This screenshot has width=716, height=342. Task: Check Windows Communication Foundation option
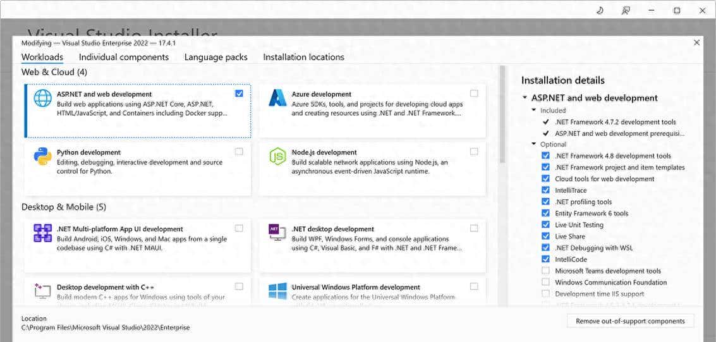(x=545, y=282)
